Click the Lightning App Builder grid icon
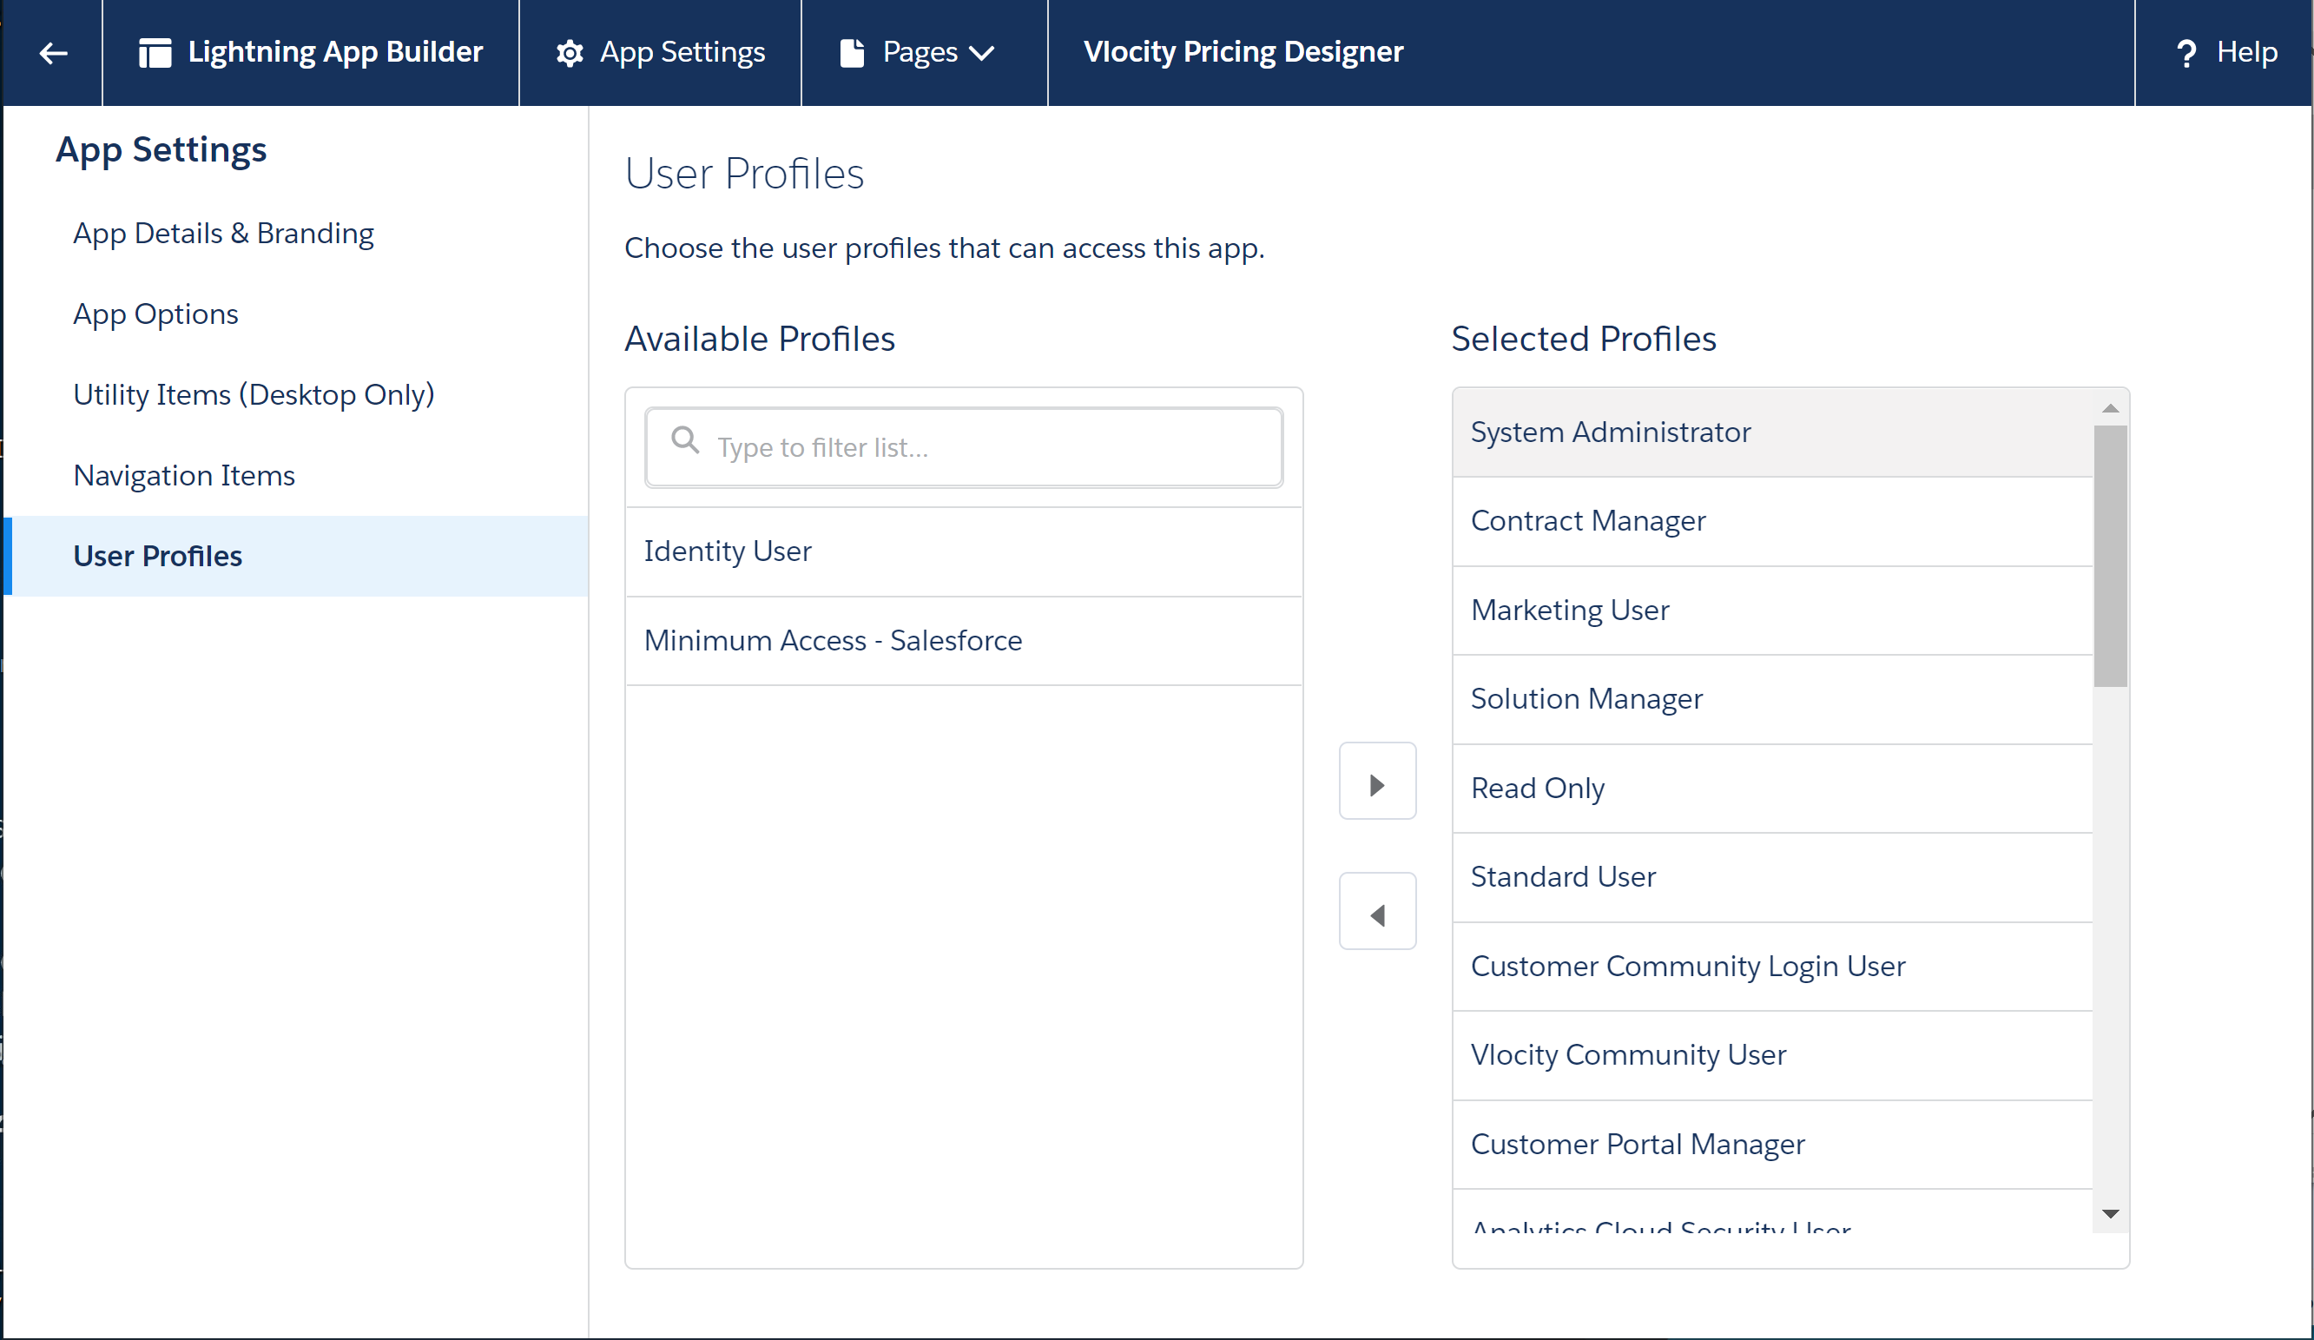This screenshot has height=1340, width=2314. point(155,52)
